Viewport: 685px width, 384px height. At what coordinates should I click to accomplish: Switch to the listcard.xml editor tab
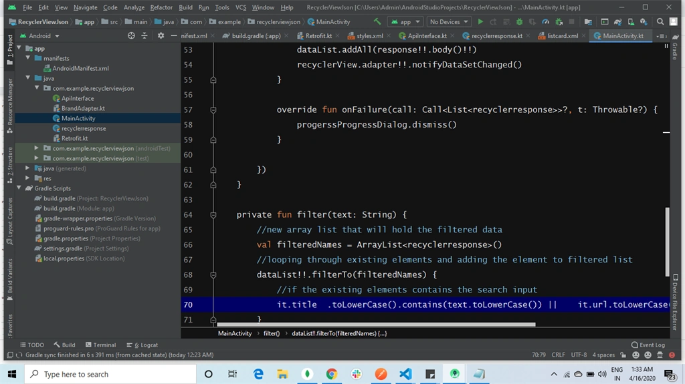[x=563, y=36]
